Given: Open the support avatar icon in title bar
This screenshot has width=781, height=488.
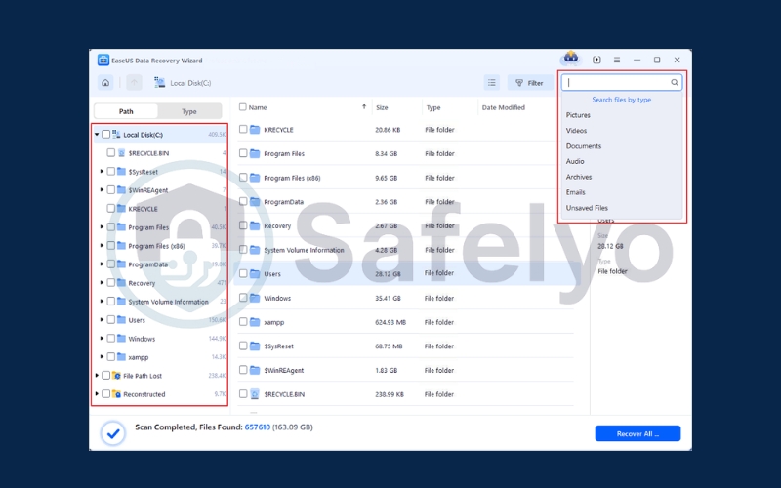Looking at the screenshot, I should coord(571,59).
